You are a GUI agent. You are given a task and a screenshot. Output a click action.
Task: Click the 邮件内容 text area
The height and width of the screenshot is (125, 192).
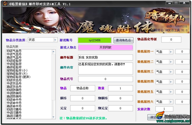[x=105, y=68]
